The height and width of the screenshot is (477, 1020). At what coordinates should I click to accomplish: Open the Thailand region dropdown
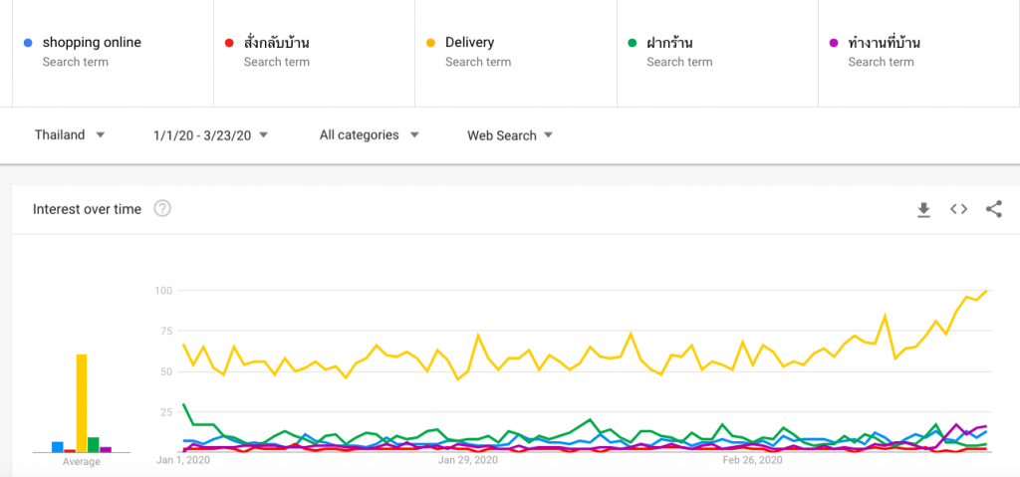(x=70, y=135)
